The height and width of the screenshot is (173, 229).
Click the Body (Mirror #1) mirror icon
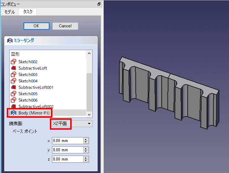tap(14, 113)
